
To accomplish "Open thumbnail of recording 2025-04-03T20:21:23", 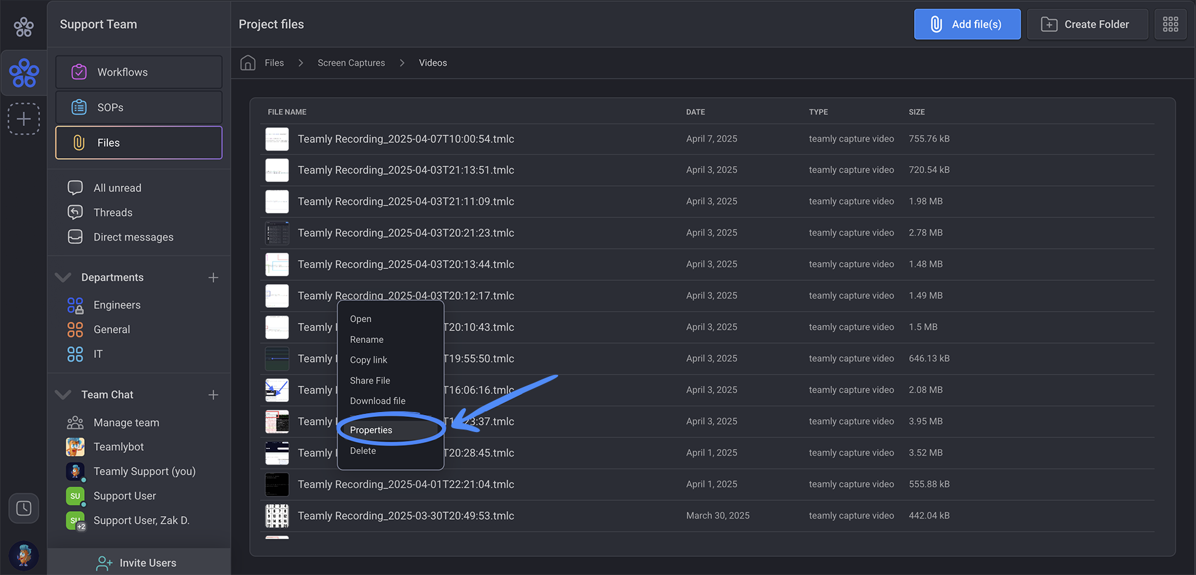I will pos(277,233).
